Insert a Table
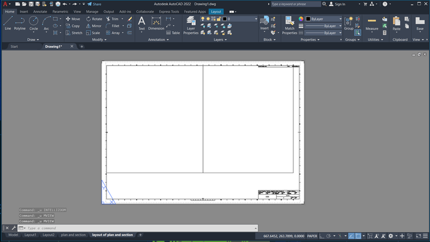 [173, 33]
